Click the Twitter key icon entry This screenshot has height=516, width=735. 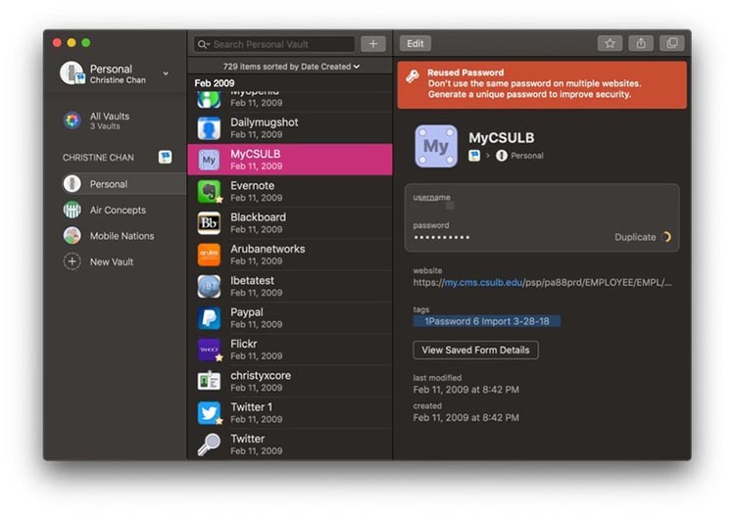(x=209, y=445)
